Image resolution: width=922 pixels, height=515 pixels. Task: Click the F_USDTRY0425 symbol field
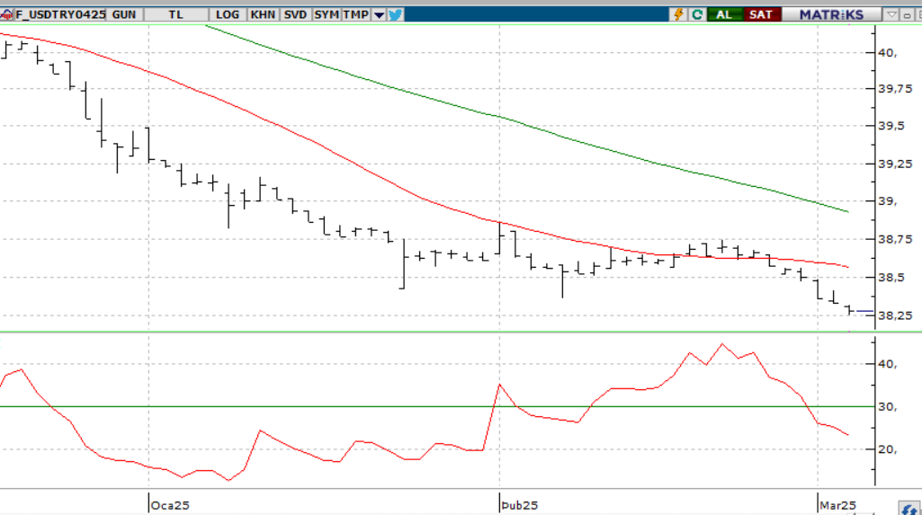(60, 14)
